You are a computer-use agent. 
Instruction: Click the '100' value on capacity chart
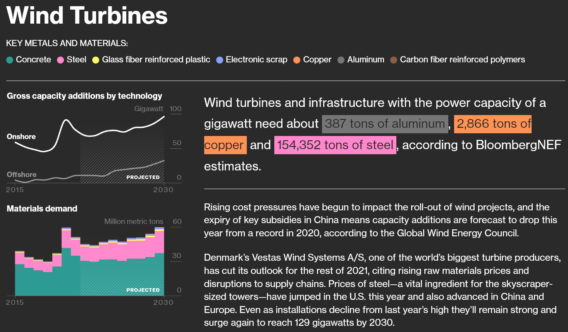(176, 109)
